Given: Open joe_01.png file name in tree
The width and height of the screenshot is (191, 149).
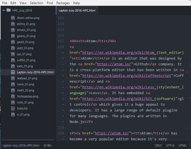Looking at the screenshot, I should pyautogui.click(x=24, y=54).
